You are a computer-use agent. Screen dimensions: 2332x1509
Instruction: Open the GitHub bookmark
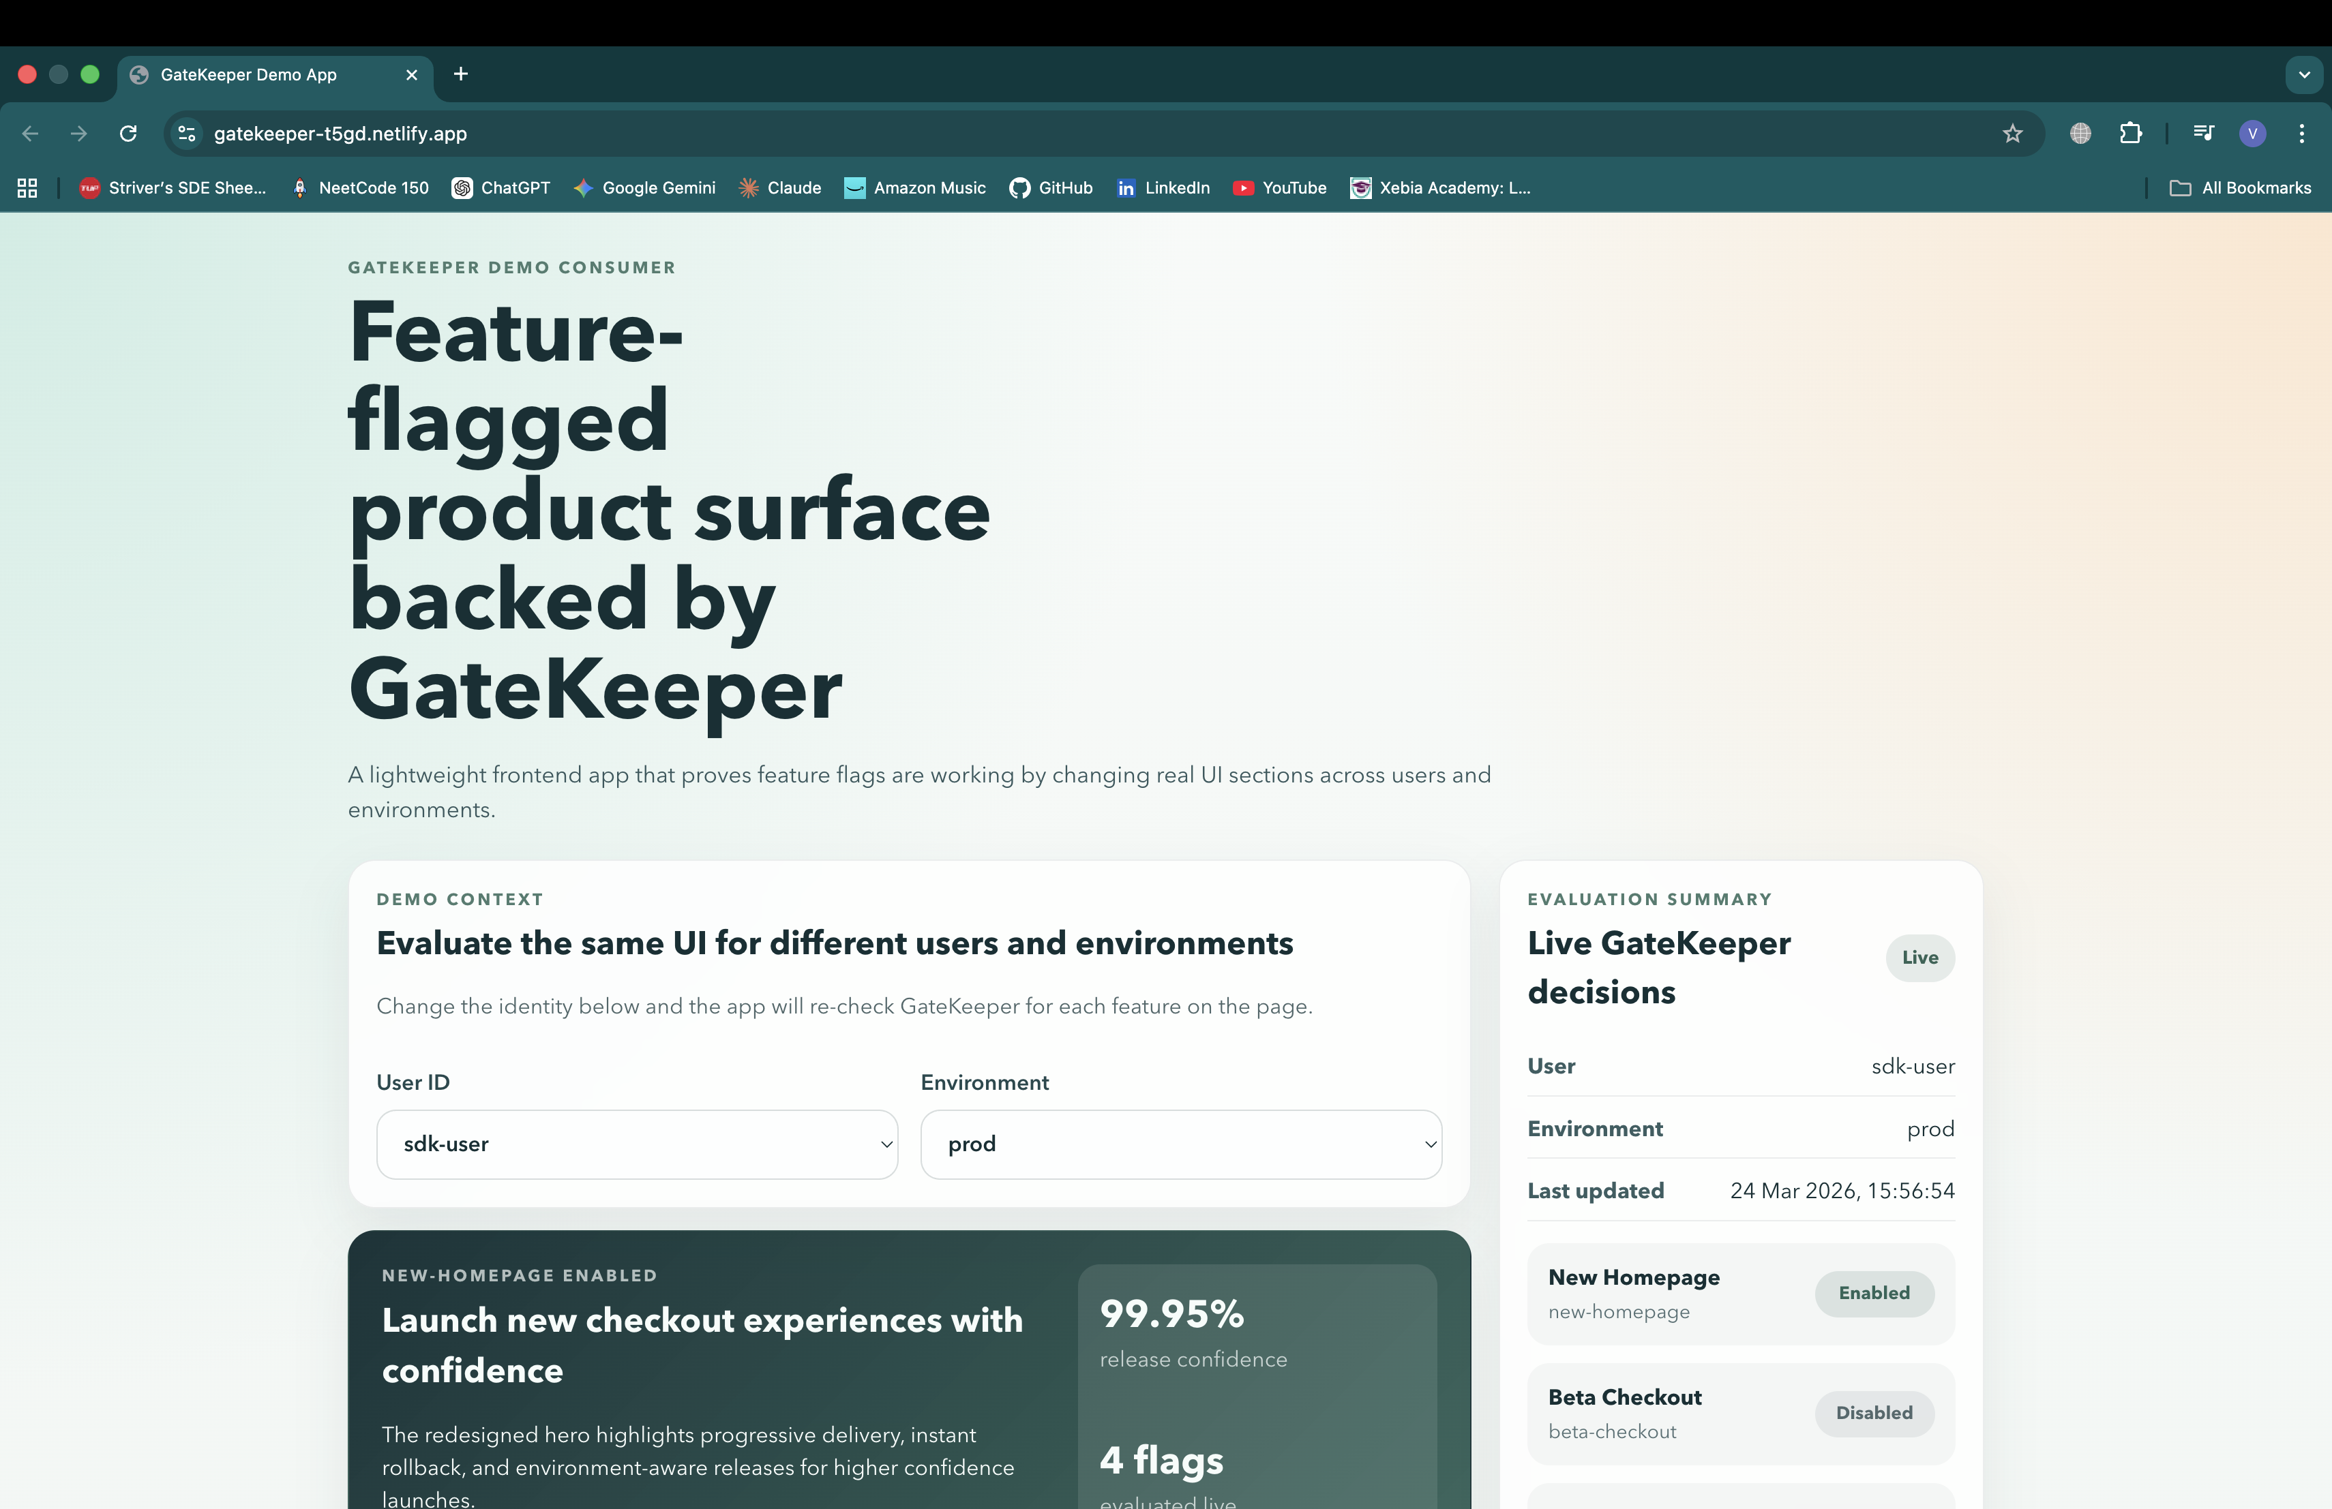click(1050, 188)
